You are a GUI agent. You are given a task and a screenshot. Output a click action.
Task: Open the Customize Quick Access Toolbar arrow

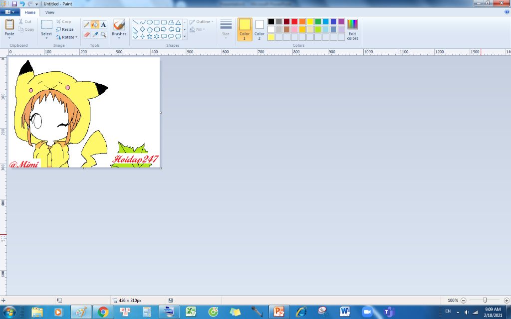click(36, 4)
